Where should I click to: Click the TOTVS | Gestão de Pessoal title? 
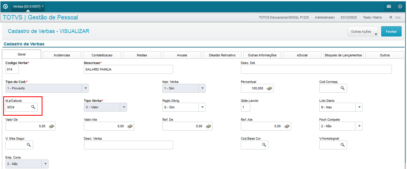[40, 18]
